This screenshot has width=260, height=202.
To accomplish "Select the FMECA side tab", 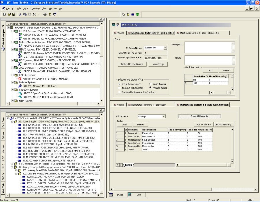I will point(3,176).
